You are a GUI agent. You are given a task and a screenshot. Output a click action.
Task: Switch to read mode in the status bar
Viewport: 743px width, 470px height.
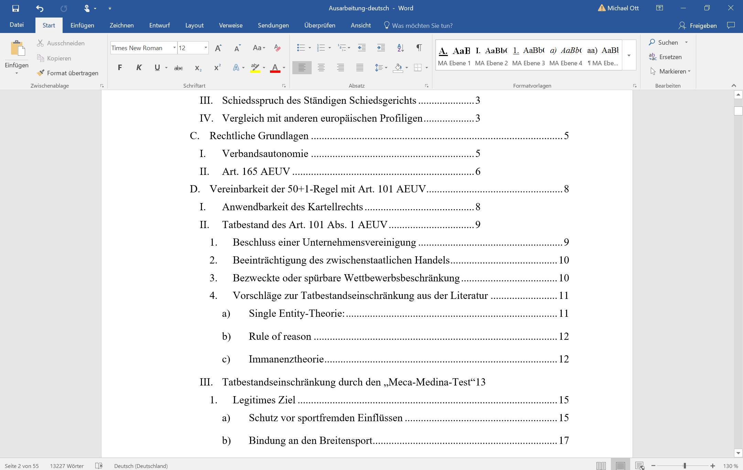(601, 466)
